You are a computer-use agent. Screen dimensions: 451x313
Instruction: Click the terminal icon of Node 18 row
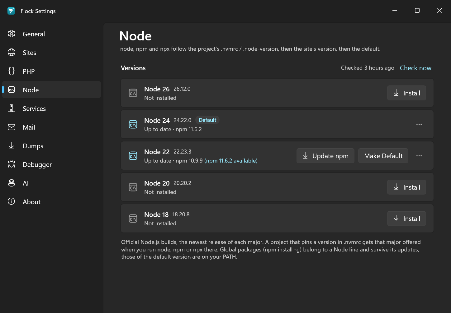[x=133, y=219]
